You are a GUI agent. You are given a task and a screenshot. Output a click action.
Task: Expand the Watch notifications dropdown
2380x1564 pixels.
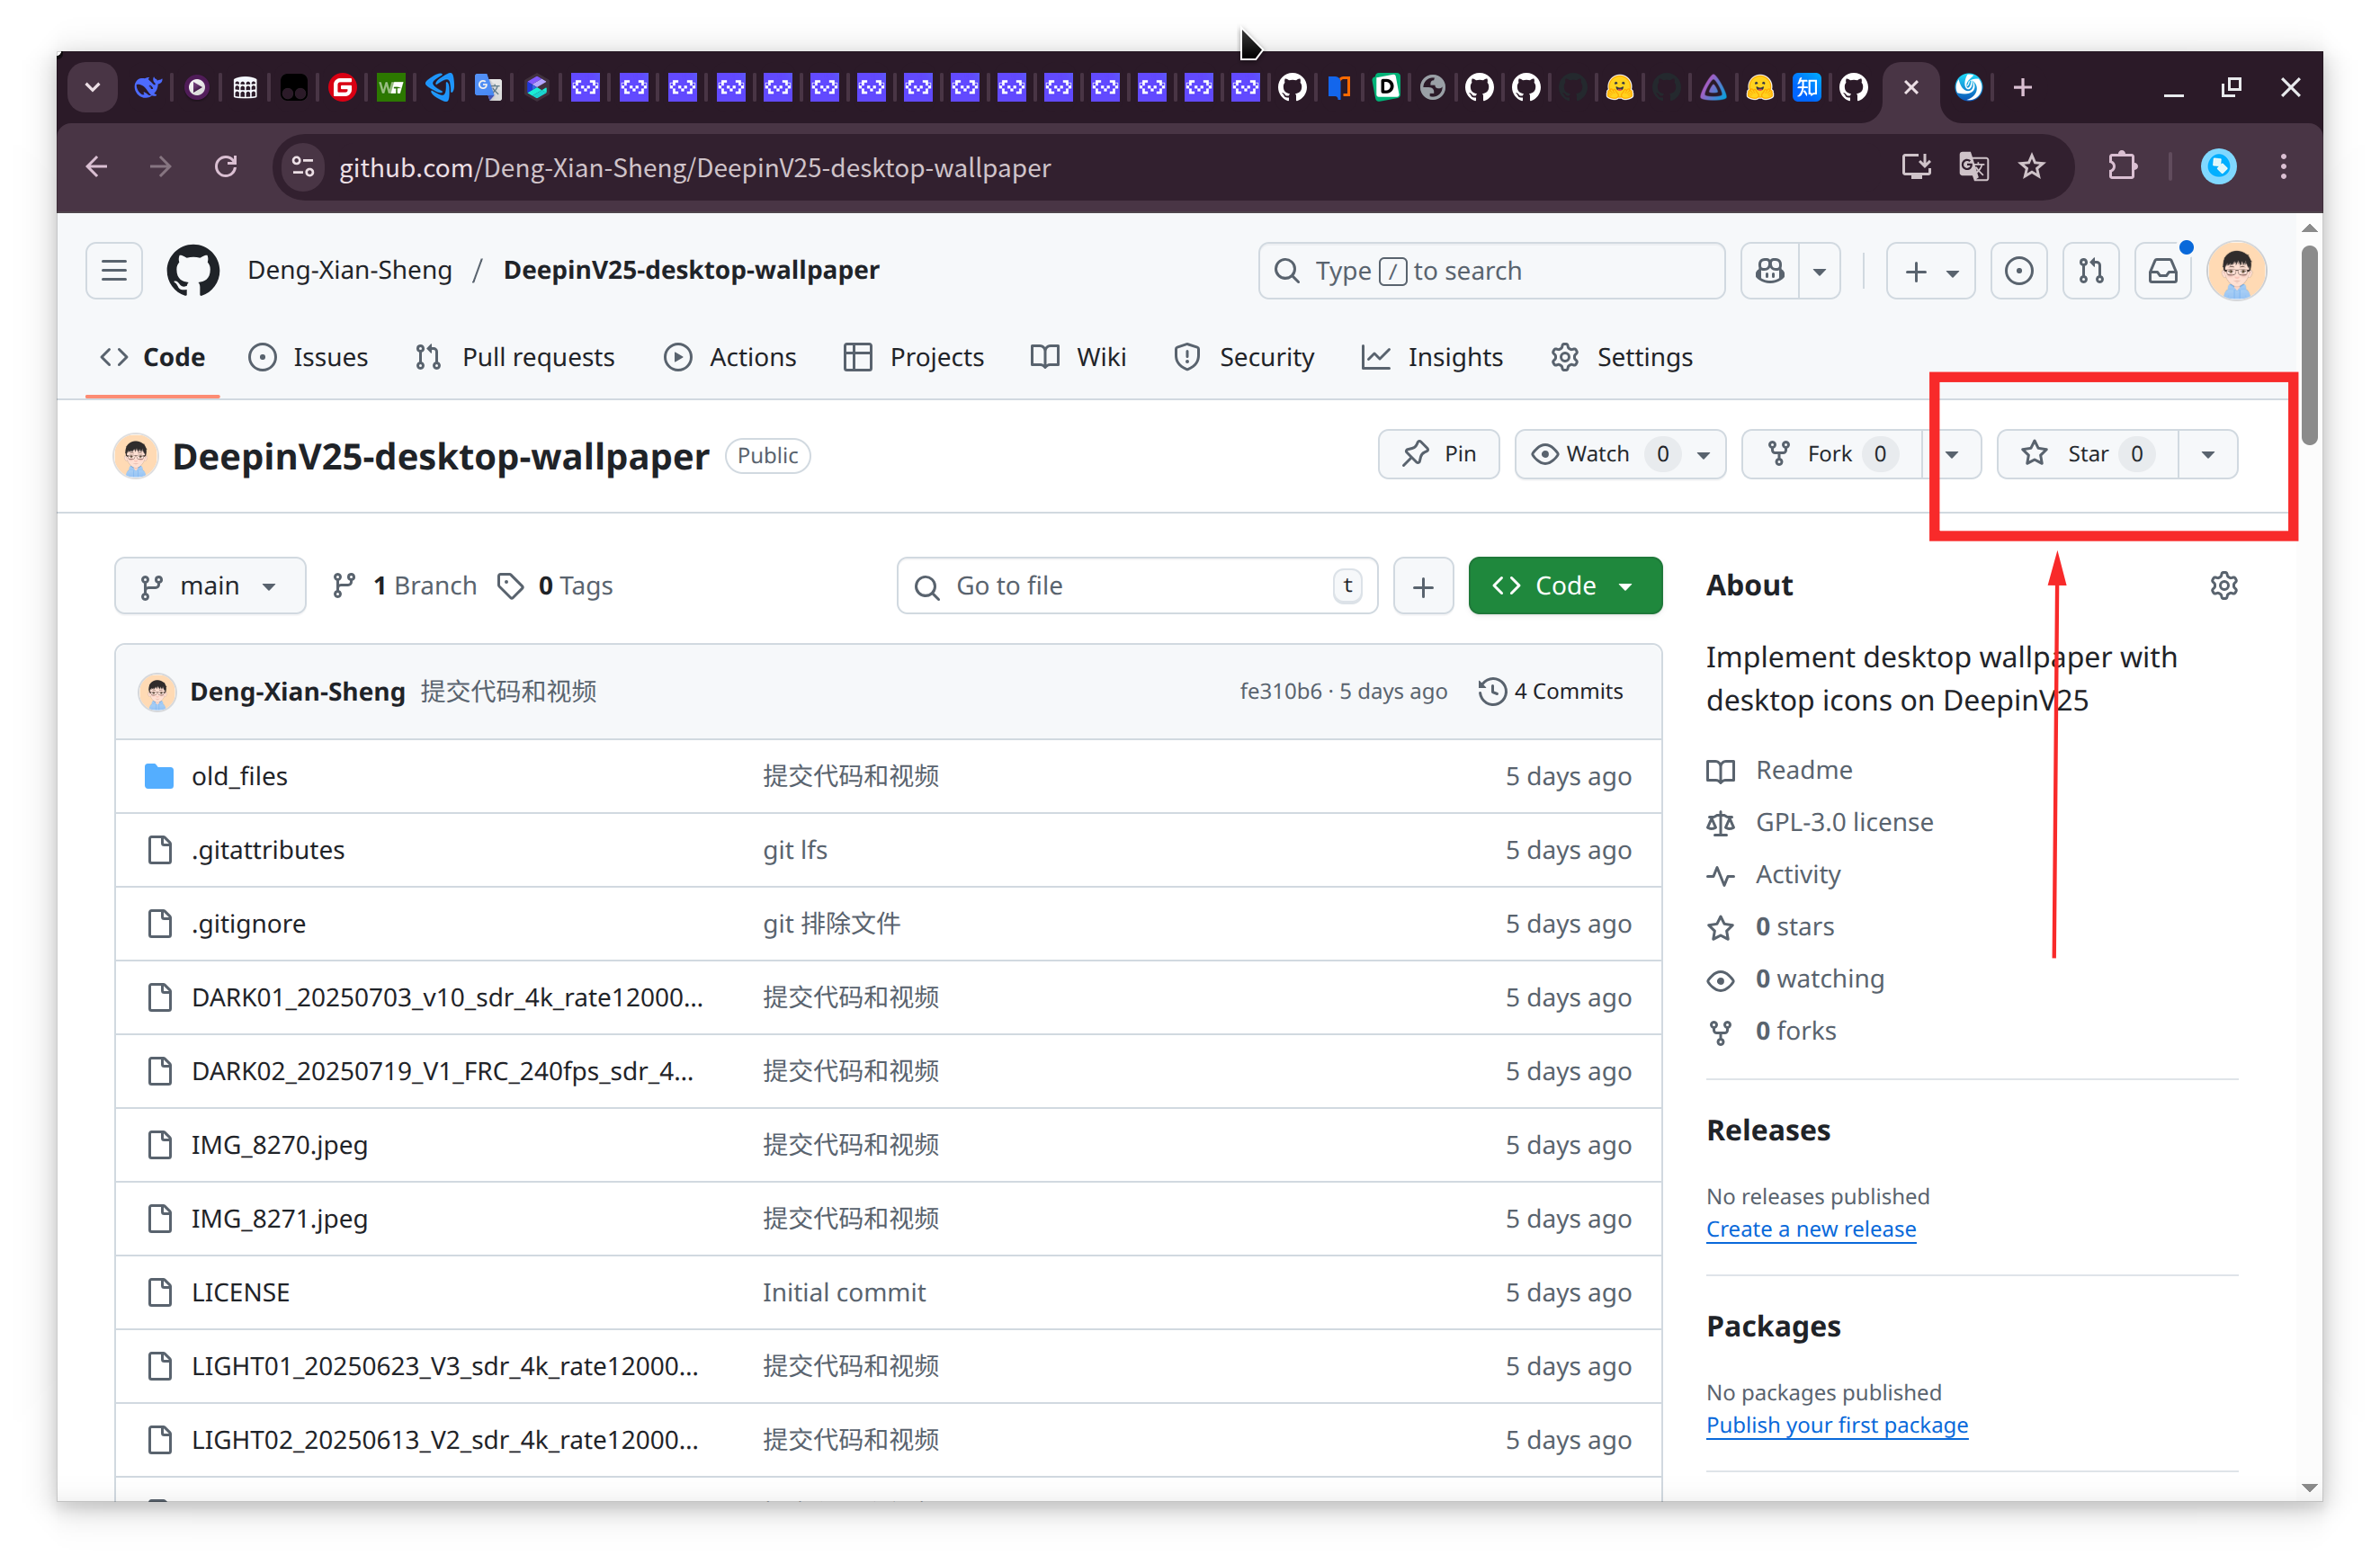1620,455
